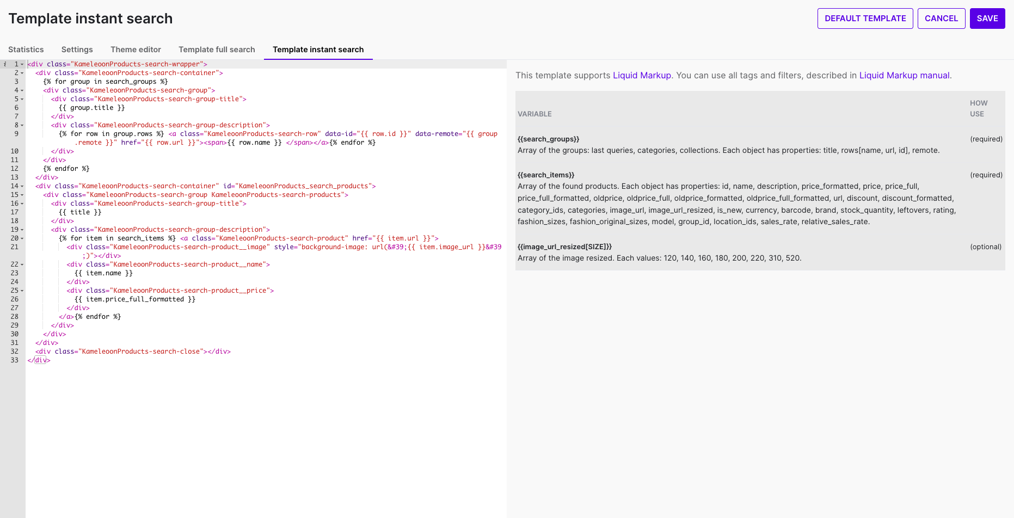This screenshot has width=1014, height=518.
Task: Collapse the group-title div on line 5
Action: coord(22,99)
